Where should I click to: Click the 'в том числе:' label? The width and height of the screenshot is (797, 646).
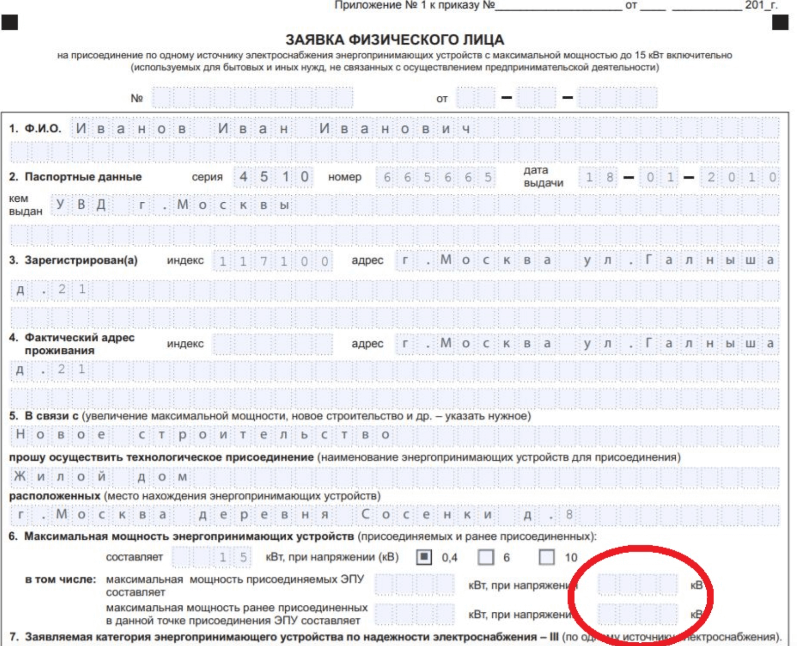pyautogui.click(x=60, y=580)
